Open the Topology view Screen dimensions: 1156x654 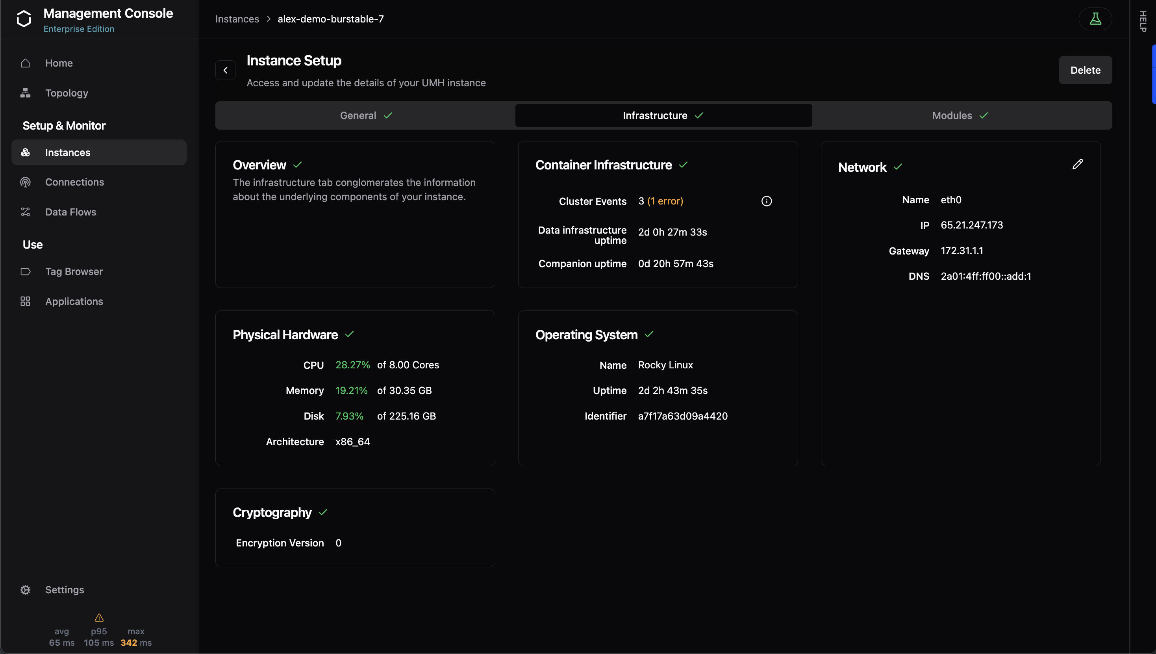pos(67,93)
